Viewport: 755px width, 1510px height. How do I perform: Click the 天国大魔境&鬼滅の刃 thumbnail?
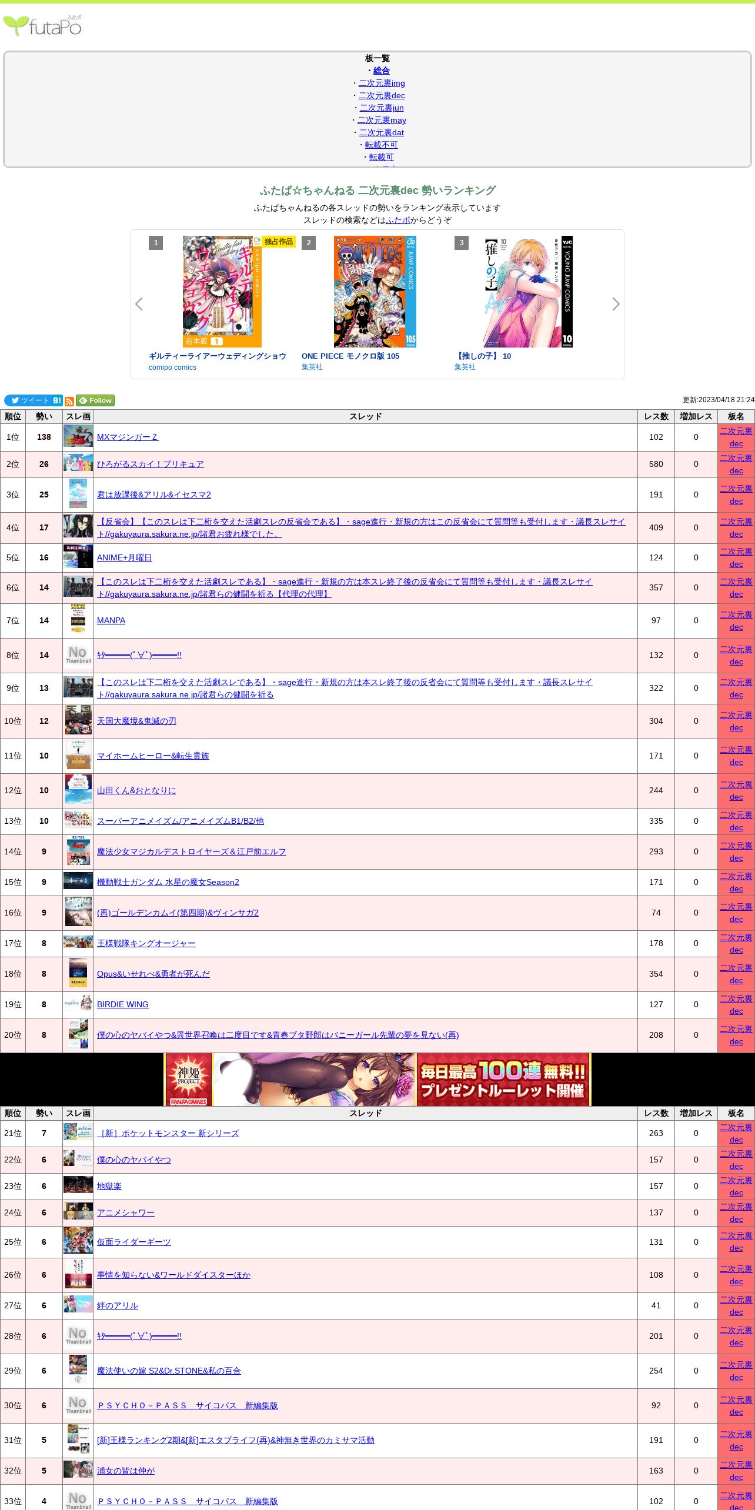pyautogui.click(x=78, y=720)
